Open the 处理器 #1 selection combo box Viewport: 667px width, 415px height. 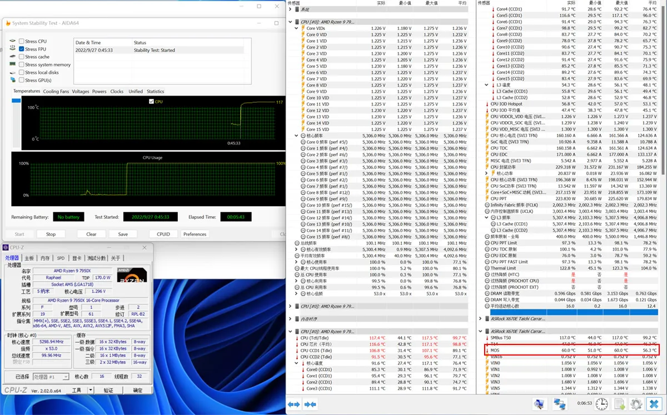51,377
